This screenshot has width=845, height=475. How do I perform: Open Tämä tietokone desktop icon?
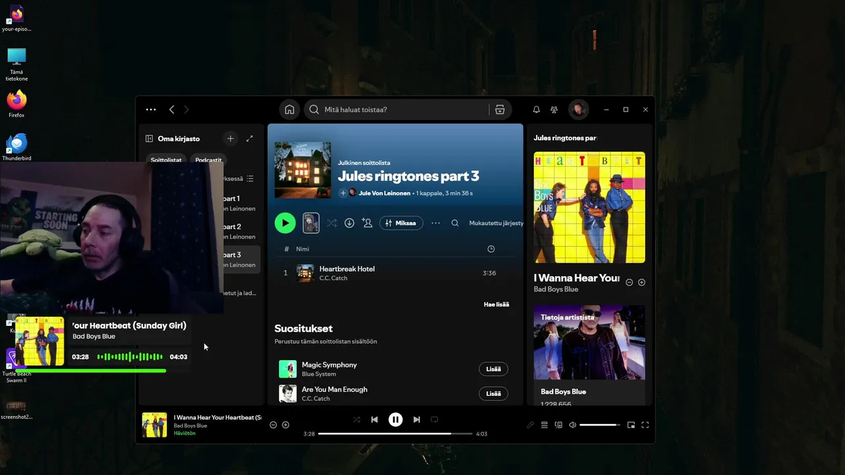pyautogui.click(x=17, y=64)
